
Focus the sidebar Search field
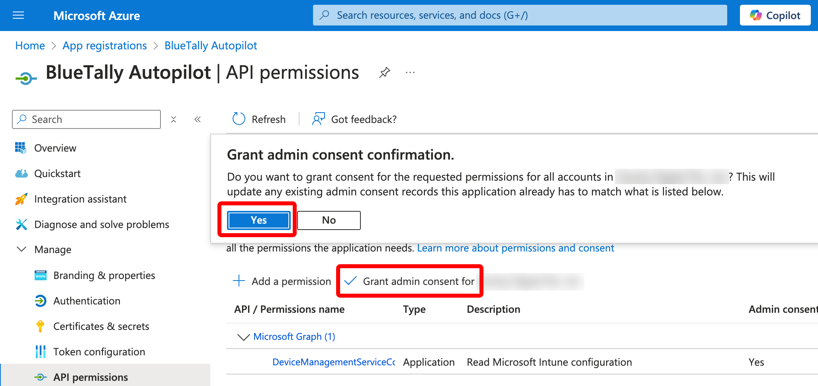pyautogui.click(x=86, y=119)
